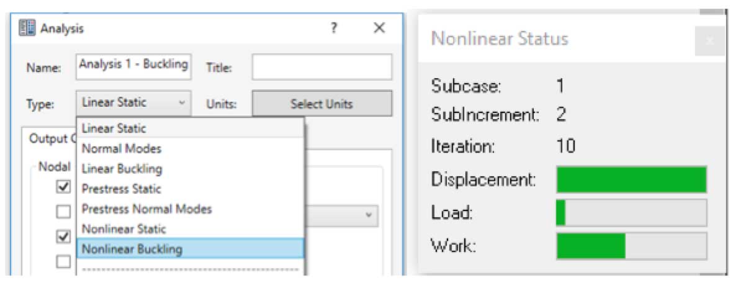Toggle the first checked Nodal checkbox
The image size is (741, 288).
click(x=63, y=186)
